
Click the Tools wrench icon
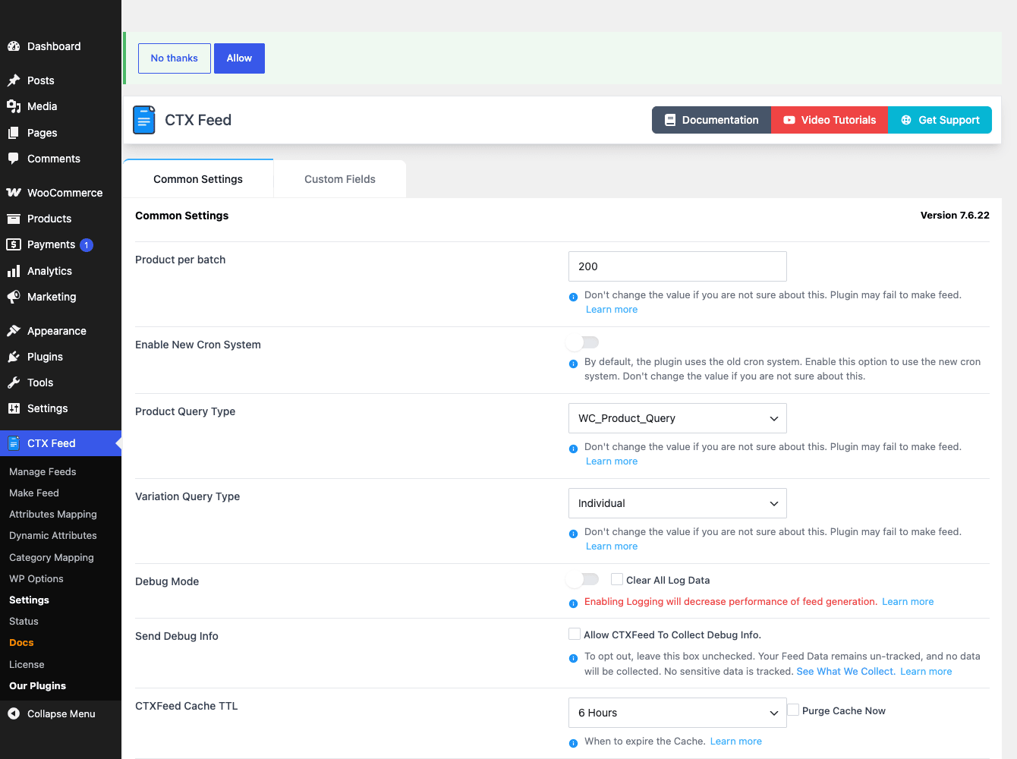(14, 383)
